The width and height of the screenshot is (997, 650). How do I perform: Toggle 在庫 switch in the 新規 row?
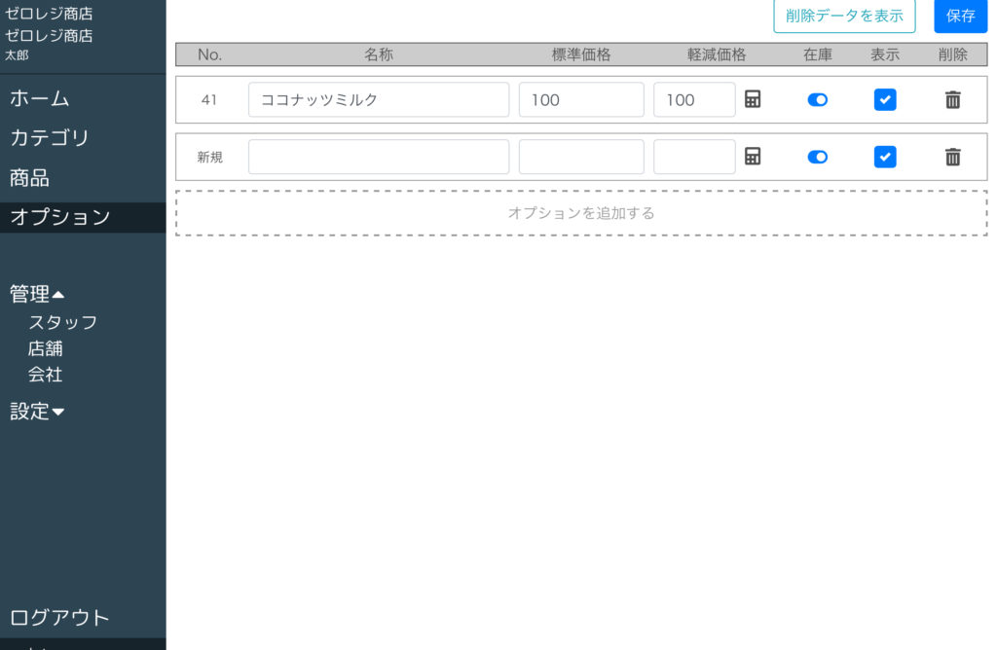tap(818, 157)
